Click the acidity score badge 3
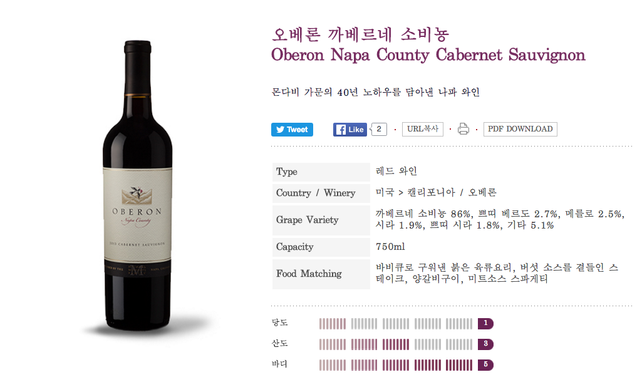 pos(485,344)
